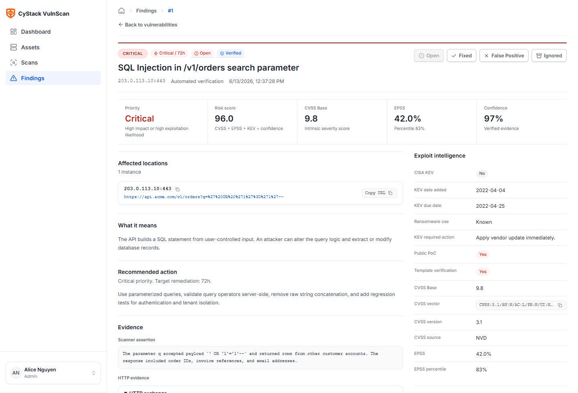578x393 pixels.
Task: Click the Dashboard grid icon
Action: pyautogui.click(x=14, y=32)
